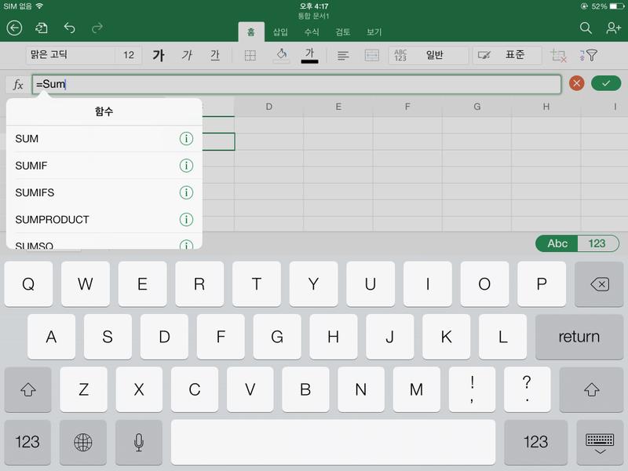Open cell borders tool
Viewport: 628px width, 471px height.
point(250,56)
